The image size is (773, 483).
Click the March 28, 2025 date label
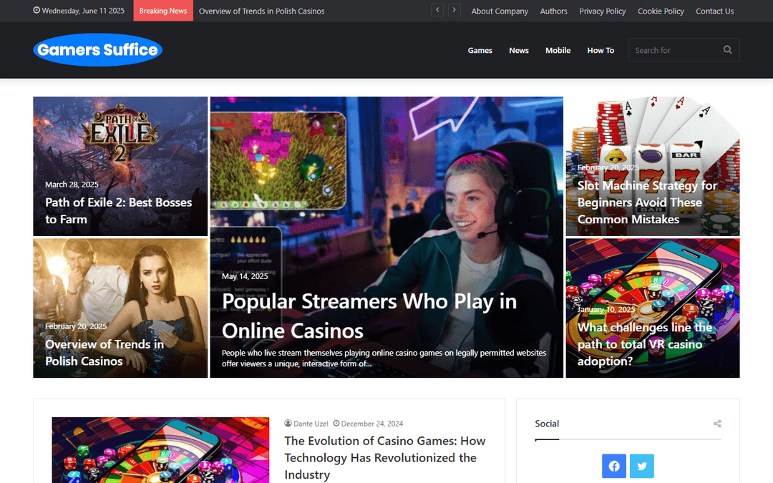(72, 185)
